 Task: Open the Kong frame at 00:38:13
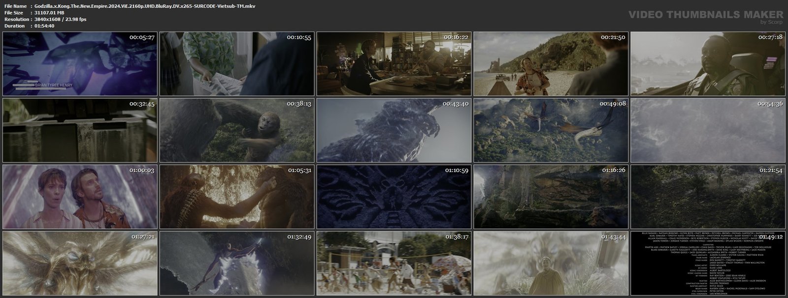pos(237,130)
